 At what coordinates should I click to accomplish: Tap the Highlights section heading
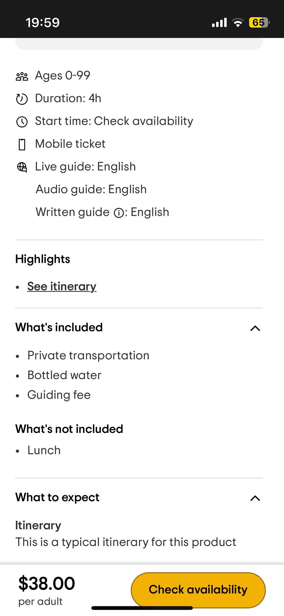coord(43,259)
